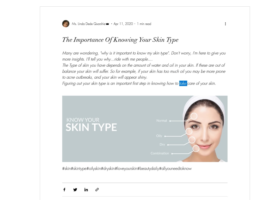Click the #dryskin hashtag

pyautogui.click(x=108, y=169)
